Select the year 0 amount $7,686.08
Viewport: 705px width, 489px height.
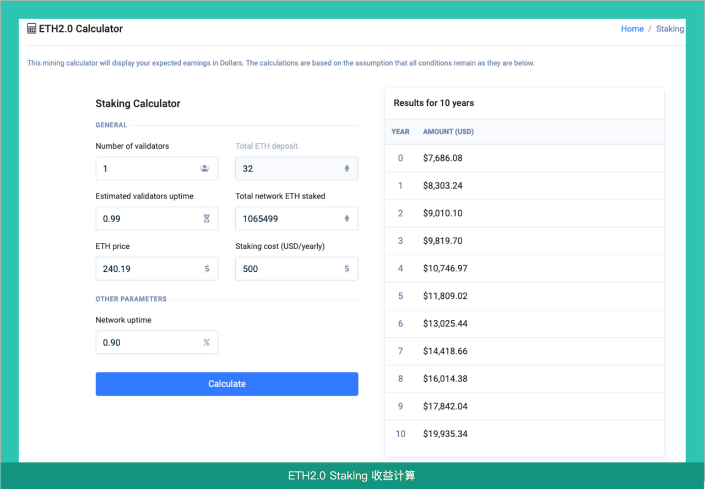pos(443,158)
